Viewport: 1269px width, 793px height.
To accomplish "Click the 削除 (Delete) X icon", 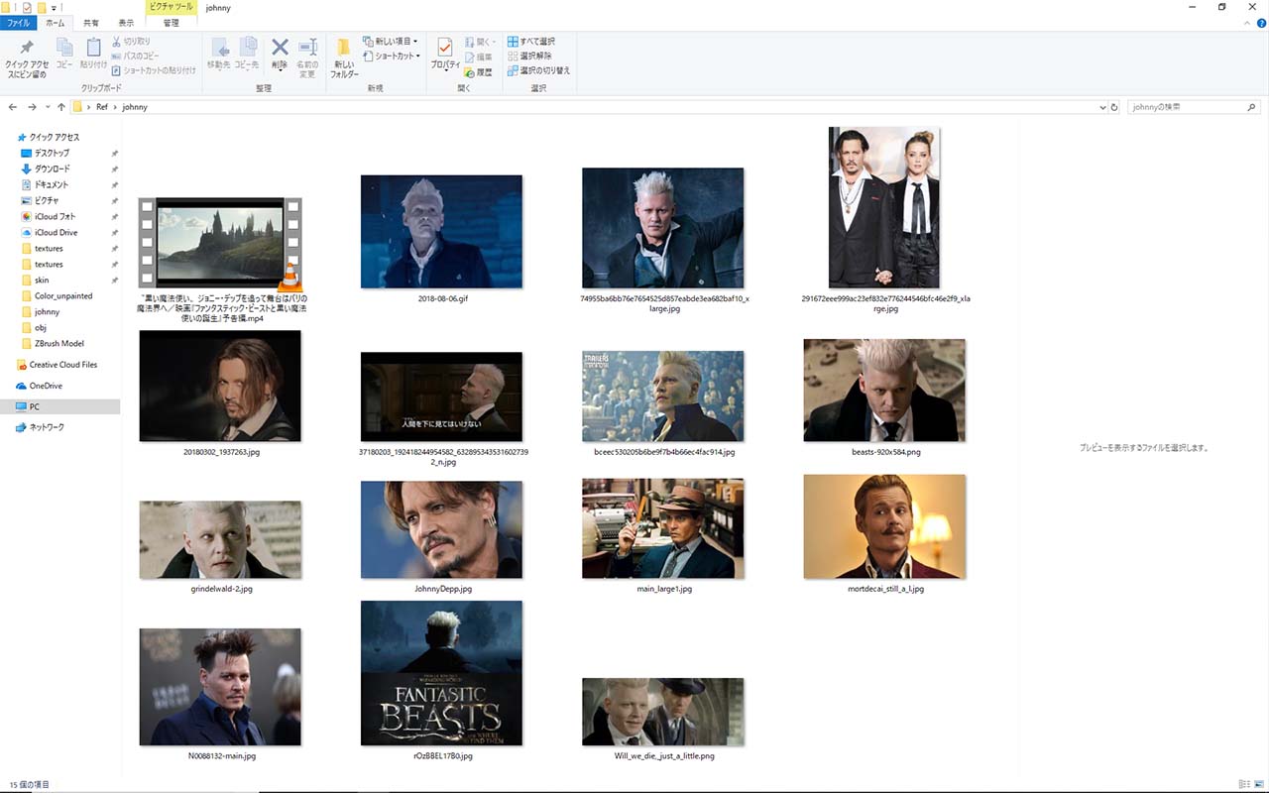I will (280, 48).
